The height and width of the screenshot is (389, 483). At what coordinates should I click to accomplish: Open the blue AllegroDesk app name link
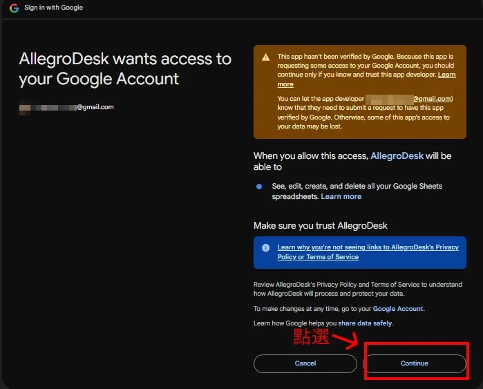(396, 156)
